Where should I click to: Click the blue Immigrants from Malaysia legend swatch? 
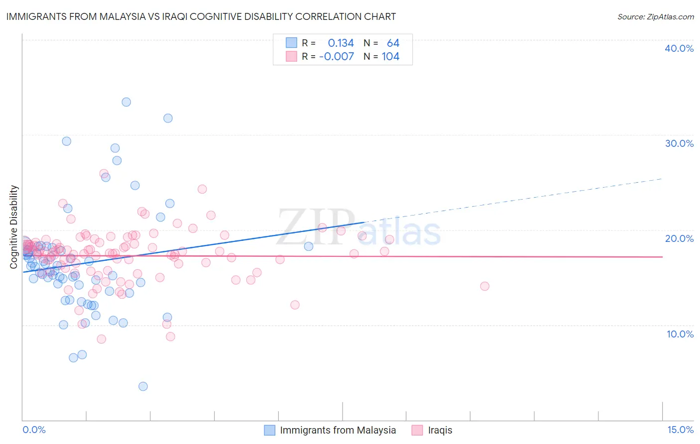click(x=269, y=430)
